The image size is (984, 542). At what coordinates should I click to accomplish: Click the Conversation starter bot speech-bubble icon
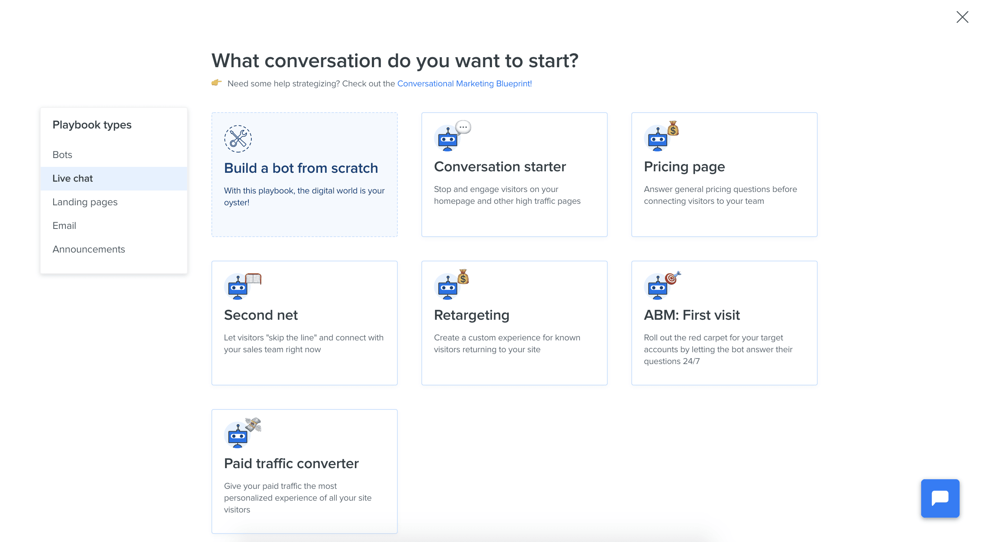click(x=452, y=136)
